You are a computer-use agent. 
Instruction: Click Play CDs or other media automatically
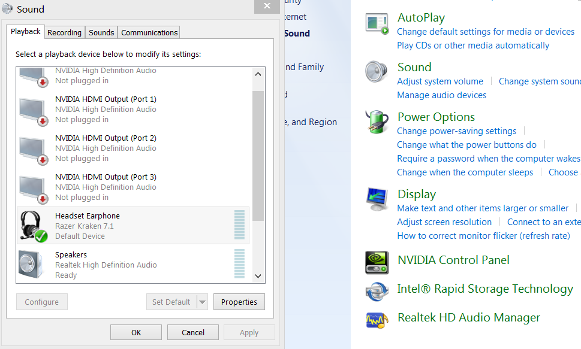pos(473,45)
